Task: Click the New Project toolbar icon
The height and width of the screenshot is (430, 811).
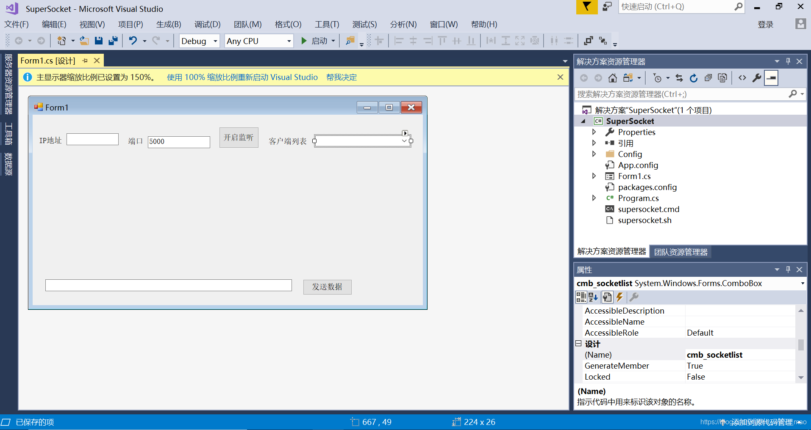Action: [62, 41]
